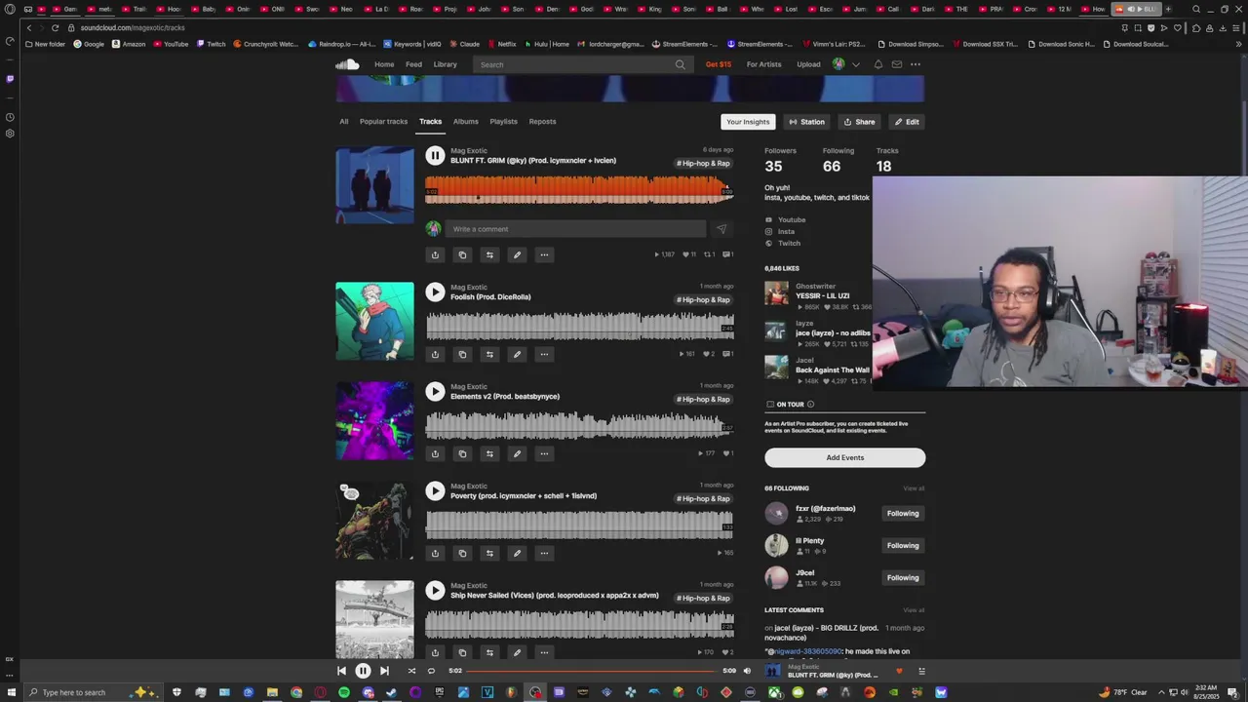The image size is (1248, 702).
Task: Open the Foolish track artwork
Action: pos(374,321)
